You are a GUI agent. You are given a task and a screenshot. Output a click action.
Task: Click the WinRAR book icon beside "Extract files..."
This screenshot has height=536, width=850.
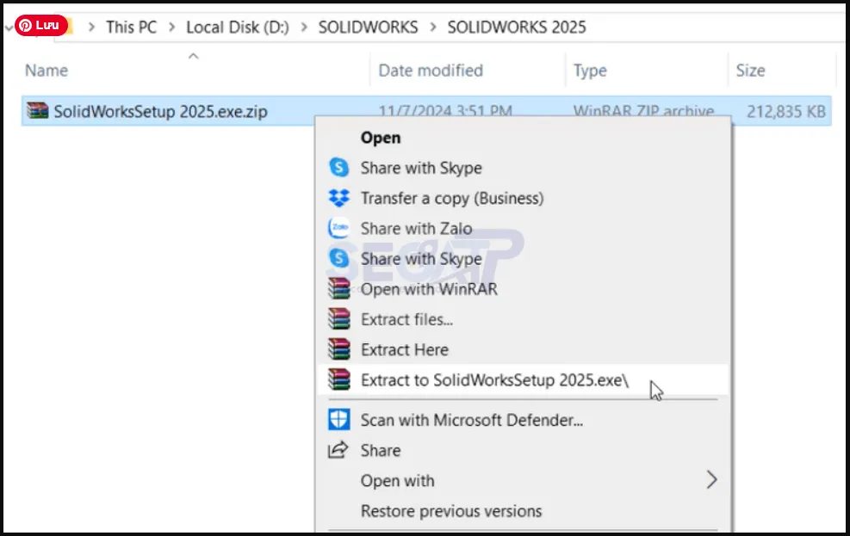click(339, 319)
